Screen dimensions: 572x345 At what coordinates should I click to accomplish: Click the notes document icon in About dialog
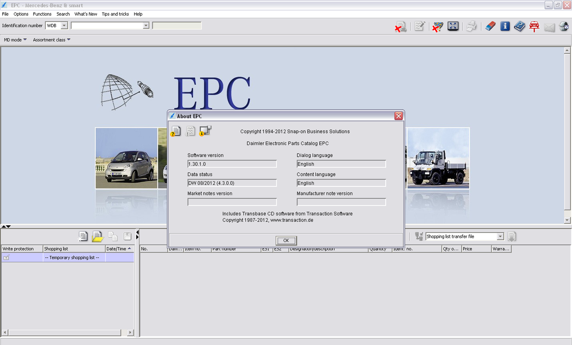click(191, 131)
